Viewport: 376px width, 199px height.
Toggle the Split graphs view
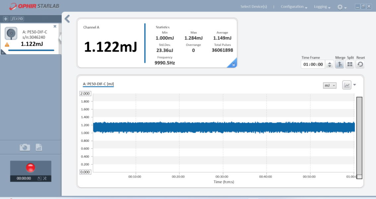[349, 64]
